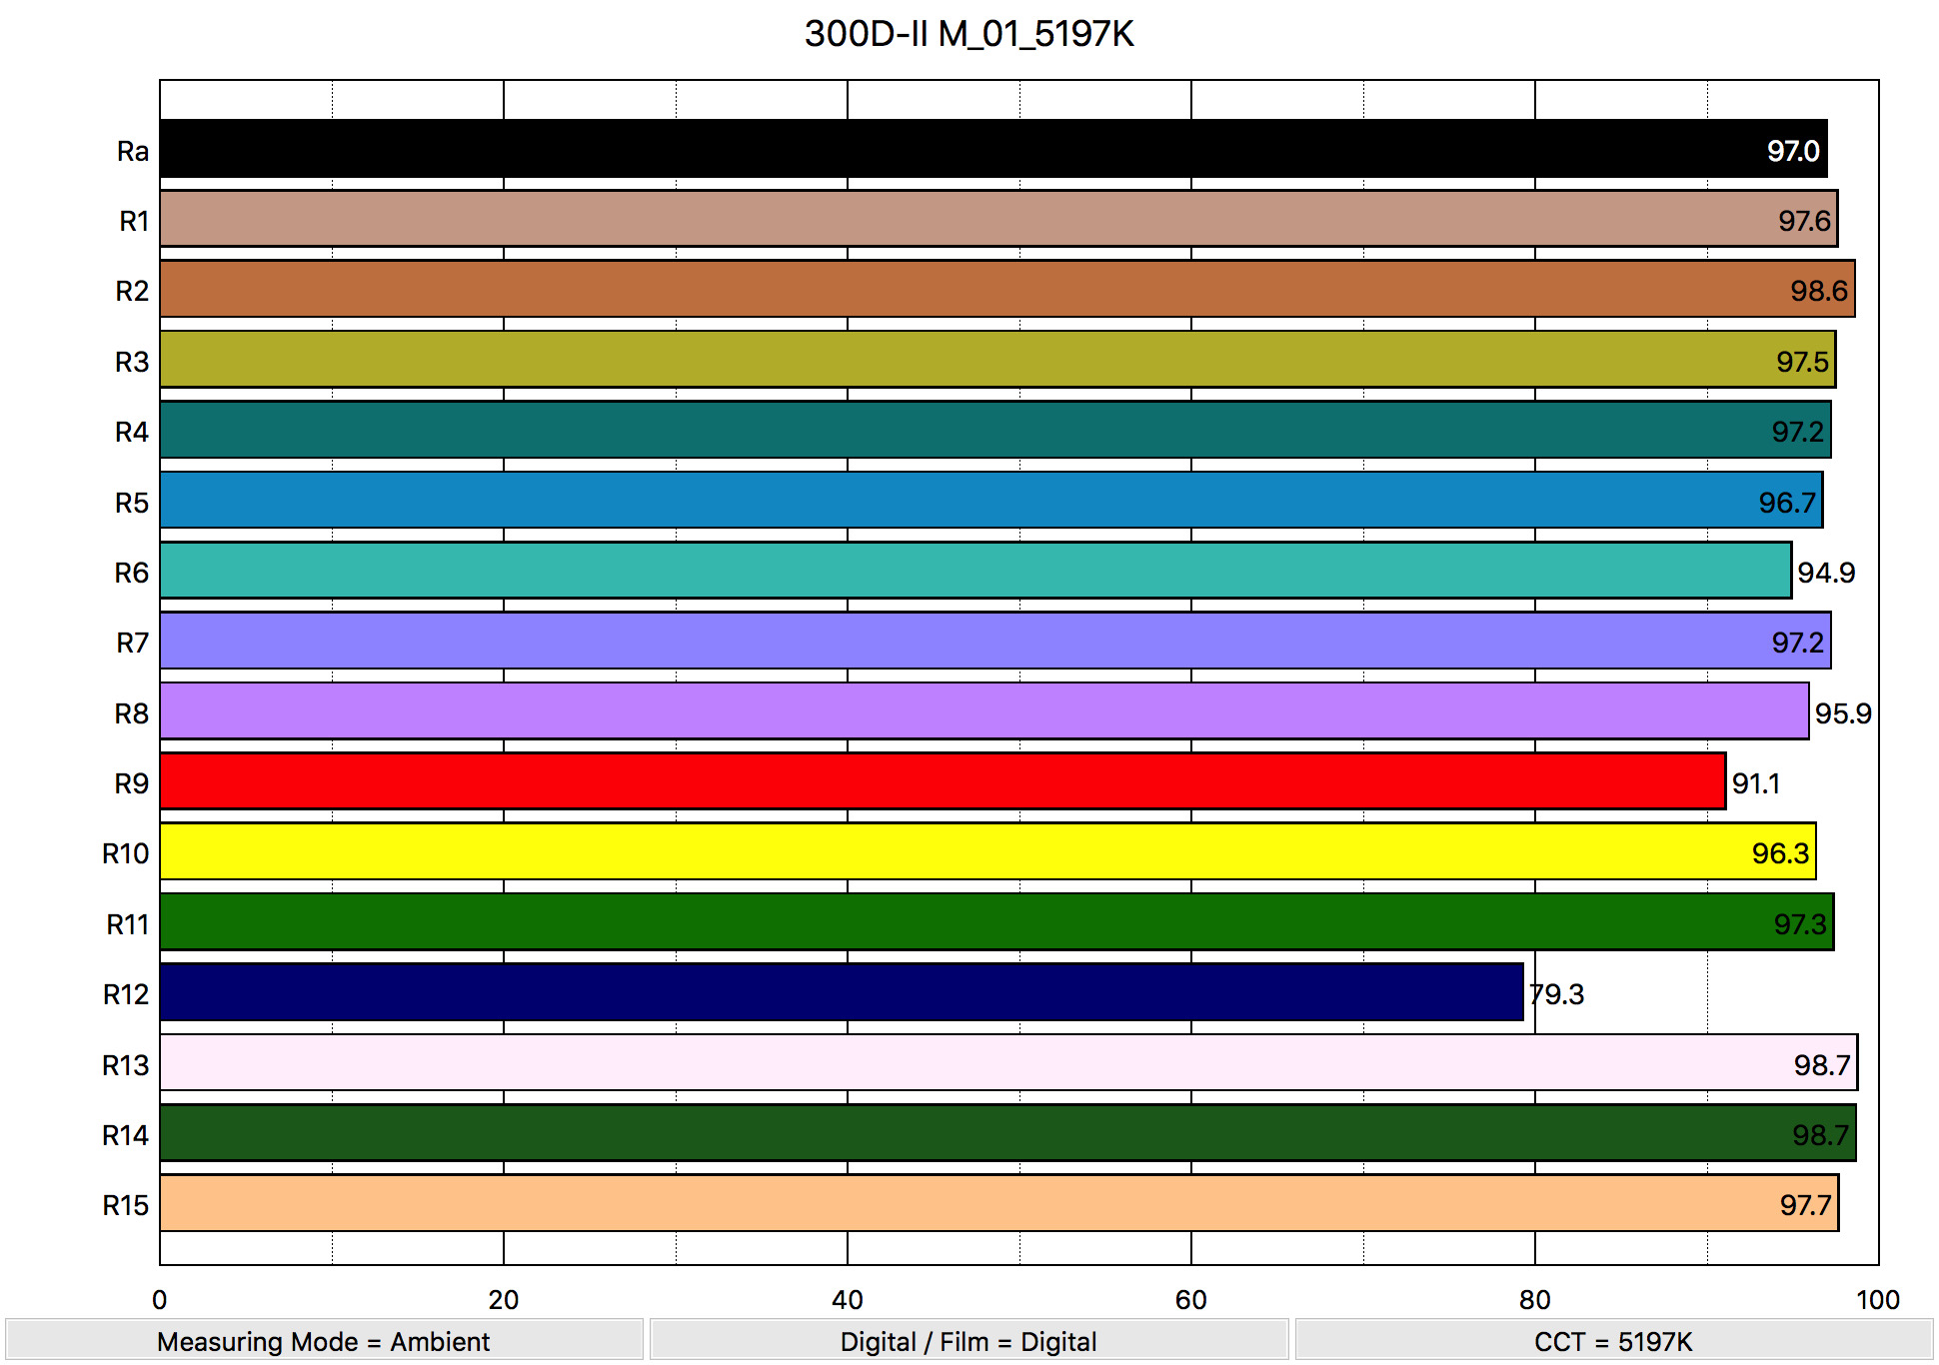Select the pale pink R13 bar
This screenshot has width=1939, height=1365.
pyautogui.click(x=1007, y=1063)
